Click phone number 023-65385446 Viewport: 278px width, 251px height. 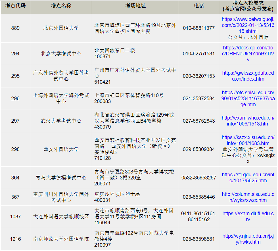(199, 197)
